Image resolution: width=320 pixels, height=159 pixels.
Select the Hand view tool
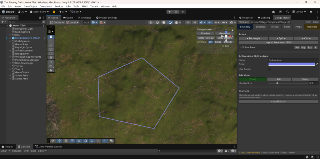coord(51,37)
